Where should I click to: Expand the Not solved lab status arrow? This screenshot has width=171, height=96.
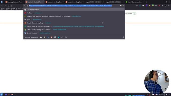(x=134, y=14)
